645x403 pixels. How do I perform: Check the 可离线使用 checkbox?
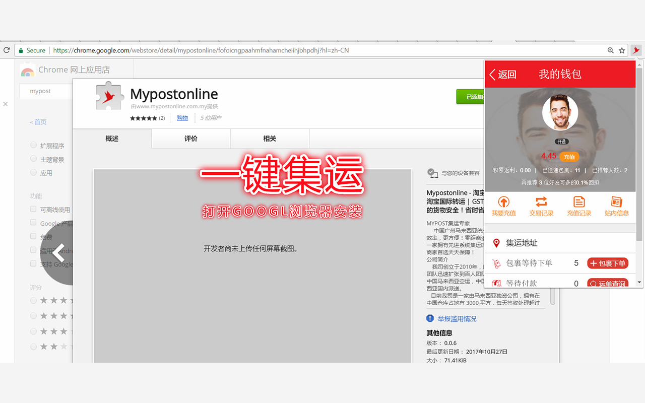click(33, 209)
